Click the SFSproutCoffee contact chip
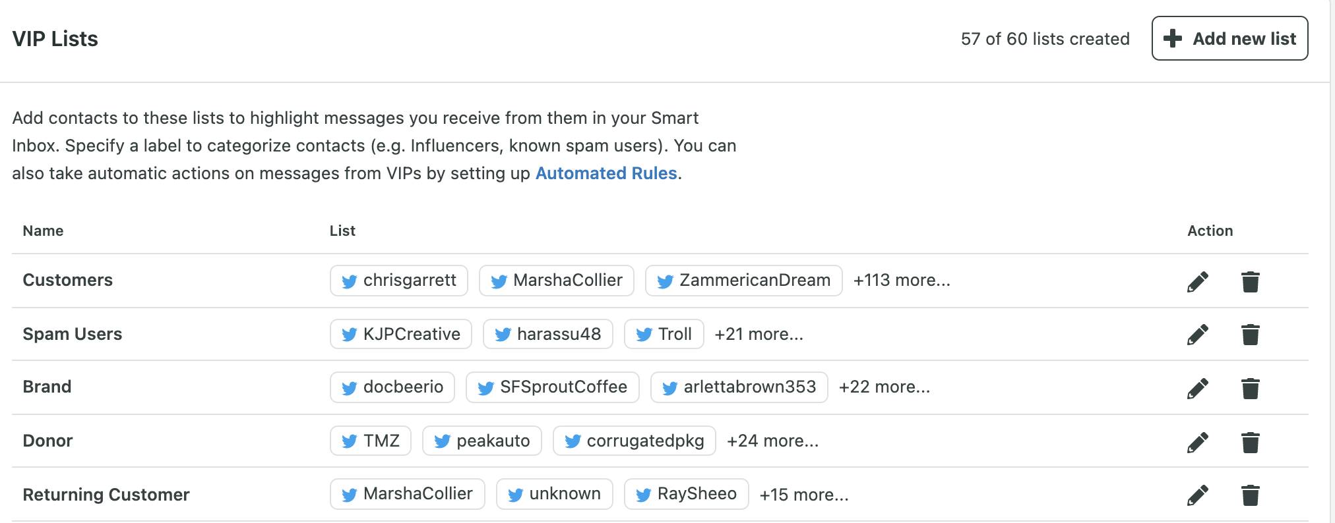This screenshot has height=523, width=1335. coord(553,387)
